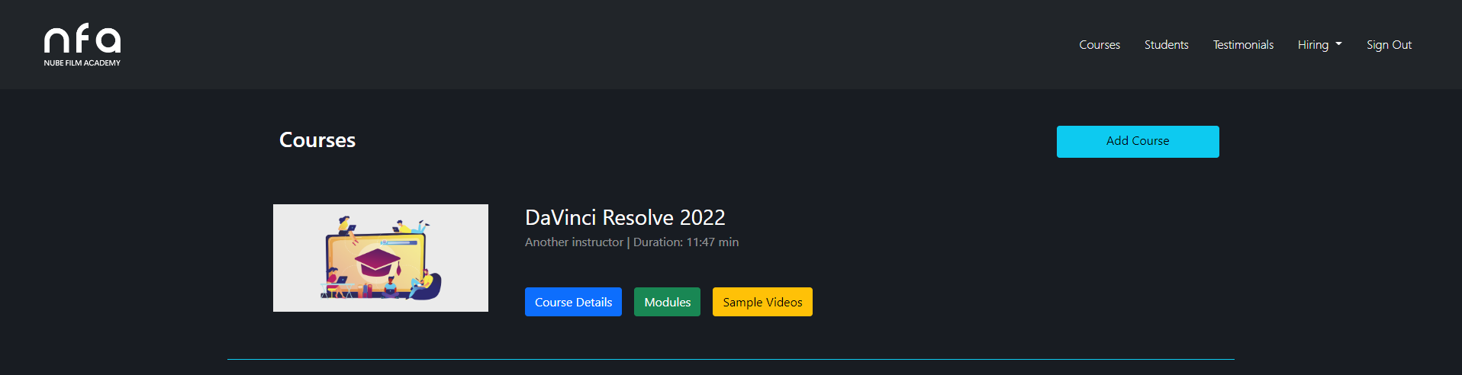
Task: Open Testimonials in the navbar
Action: pyautogui.click(x=1242, y=45)
